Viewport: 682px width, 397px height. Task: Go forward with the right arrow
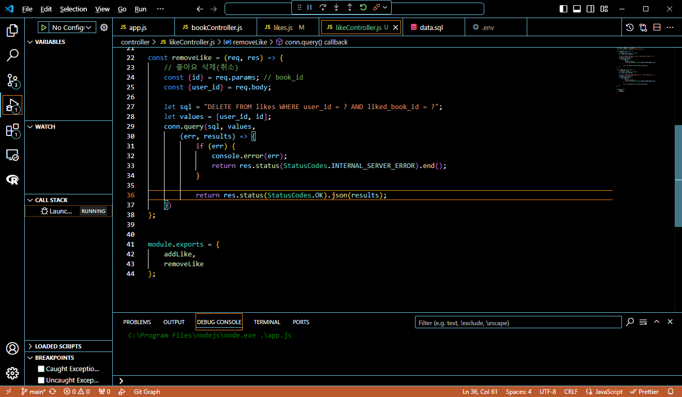[214, 9]
